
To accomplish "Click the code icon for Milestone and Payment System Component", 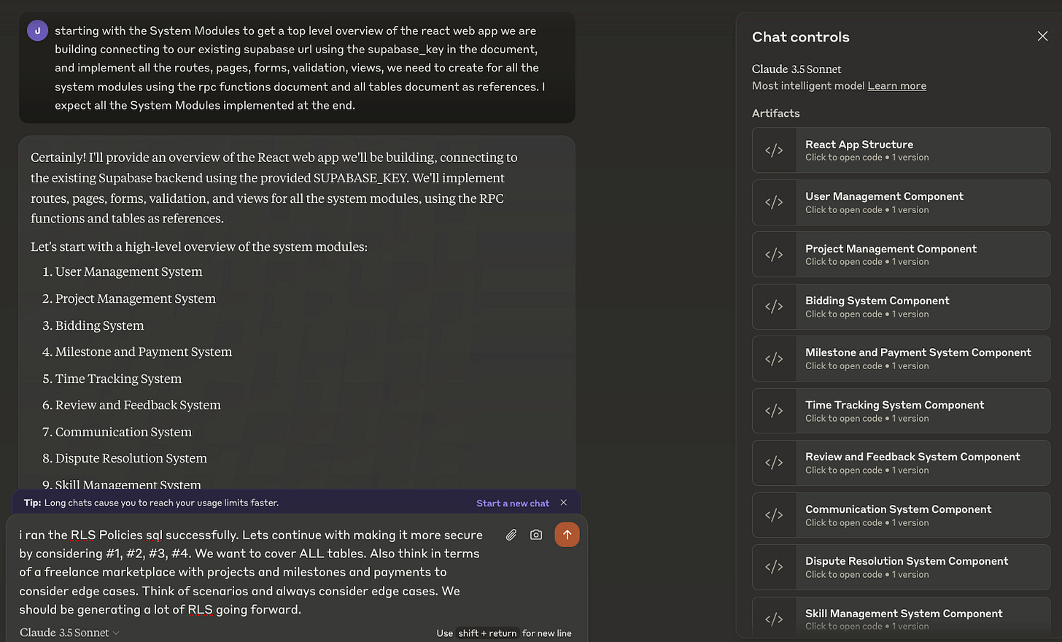I will 774,359.
